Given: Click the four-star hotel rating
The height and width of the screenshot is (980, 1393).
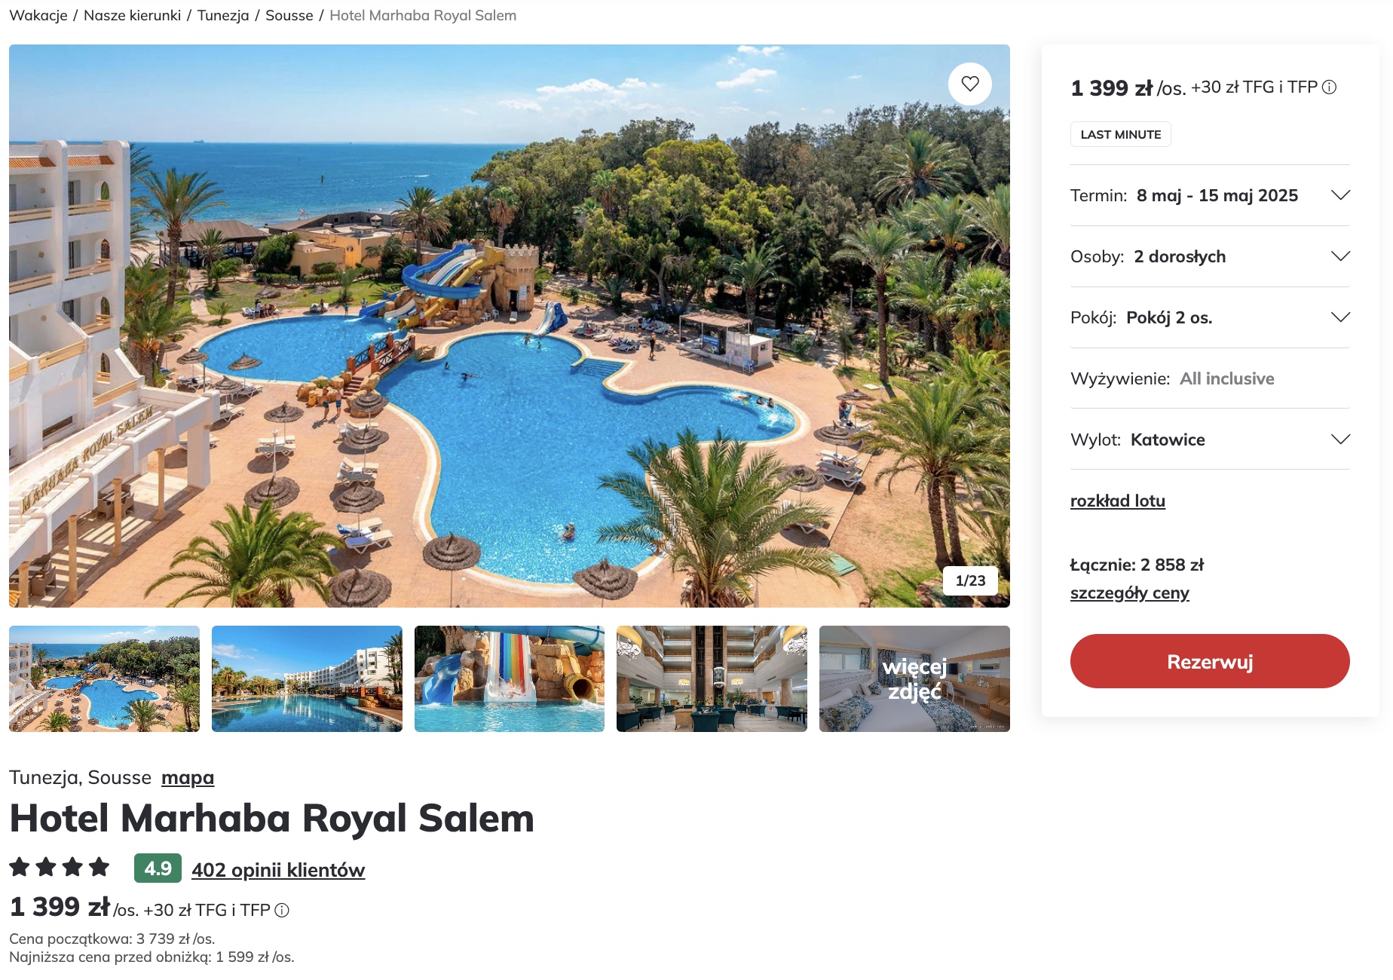Looking at the screenshot, I should [60, 868].
